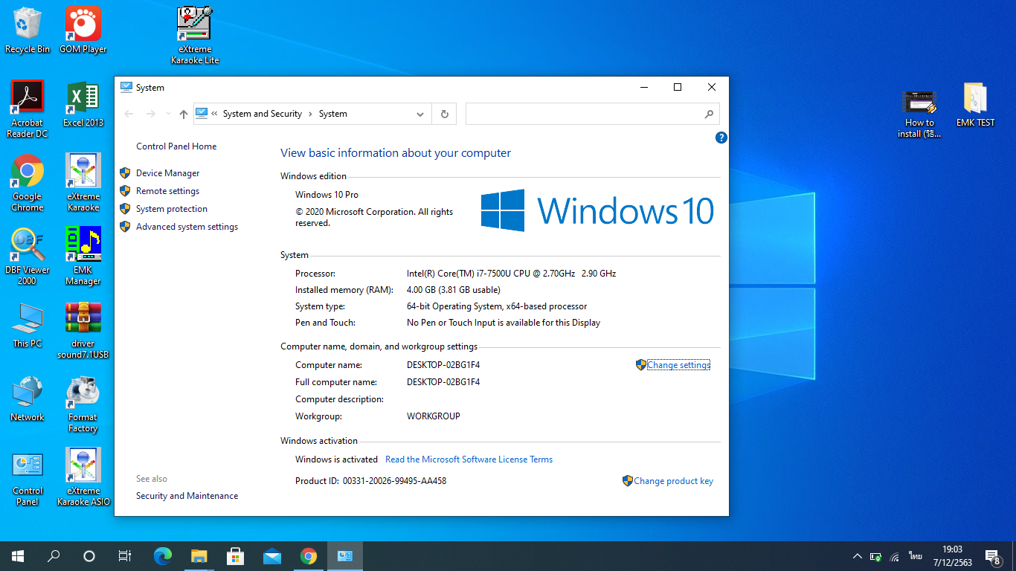Screen dimensions: 1016x571
Task: Read the Microsoft Software License Terms
Action: coord(469,459)
